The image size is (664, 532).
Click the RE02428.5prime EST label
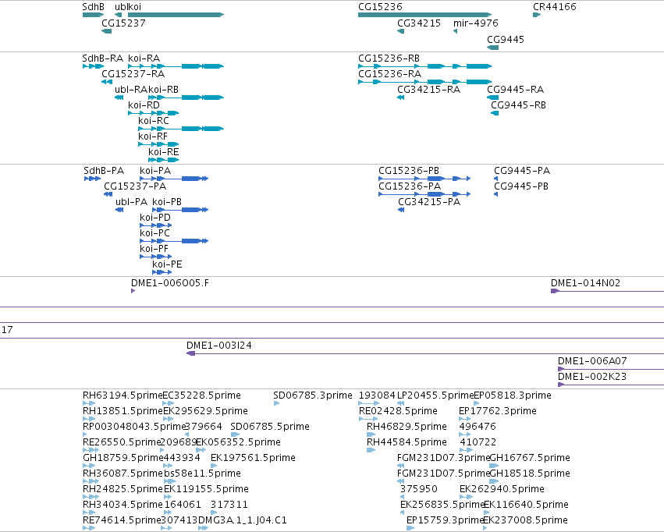click(x=398, y=411)
